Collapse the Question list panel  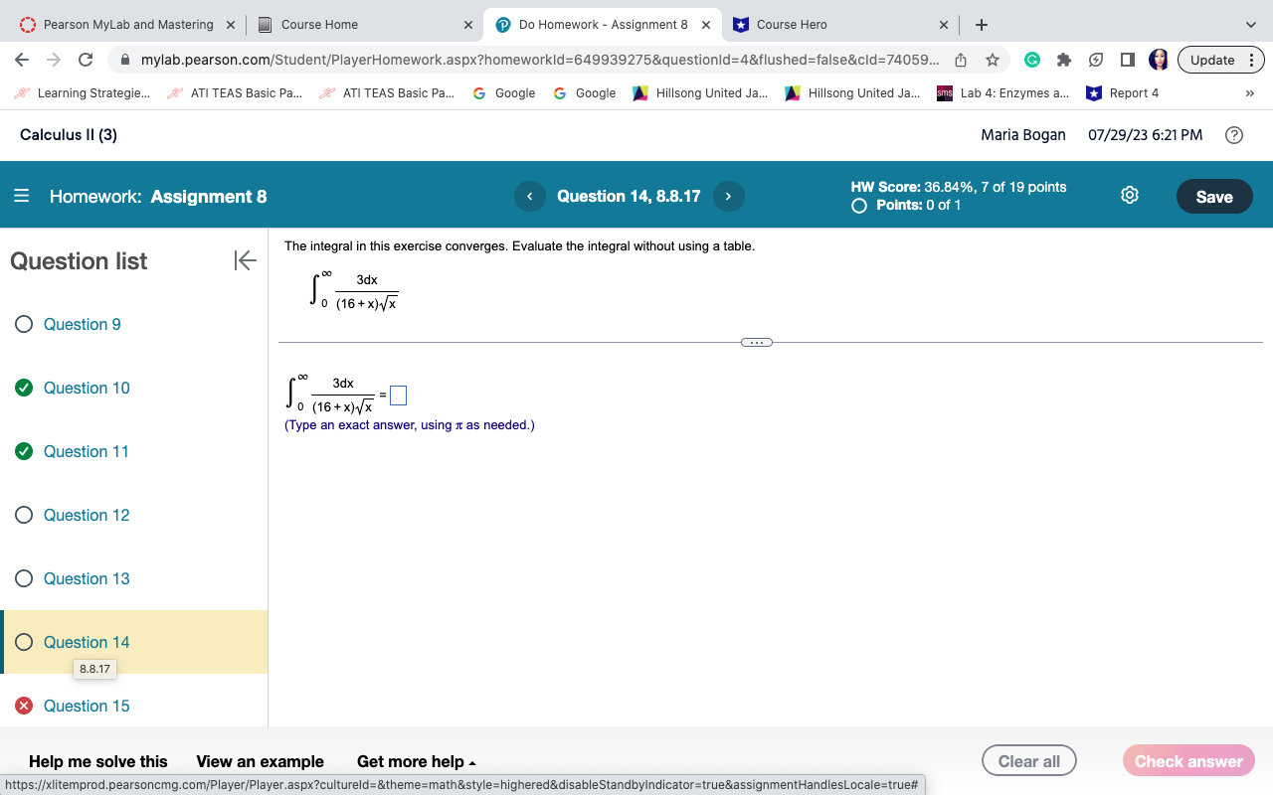(x=244, y=261)
